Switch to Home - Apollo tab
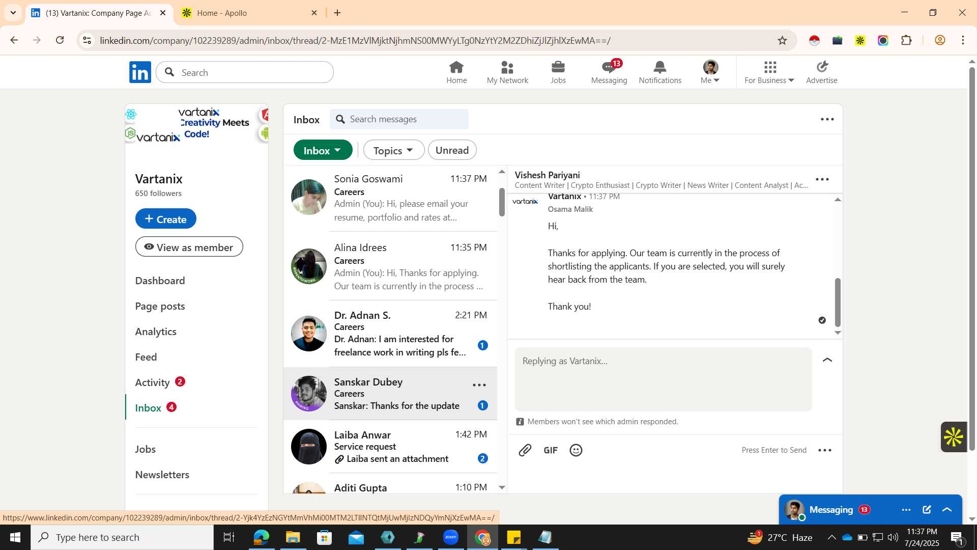 point(249,13)
